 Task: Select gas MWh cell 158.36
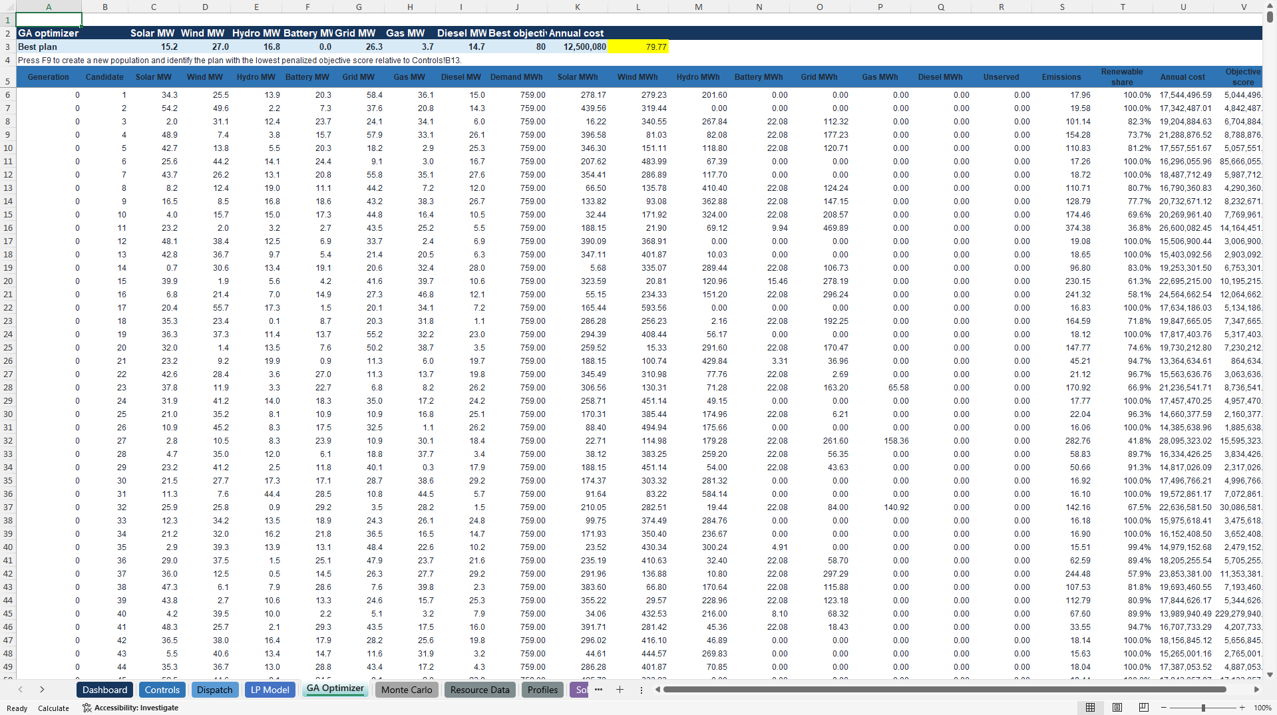point(880,441)
